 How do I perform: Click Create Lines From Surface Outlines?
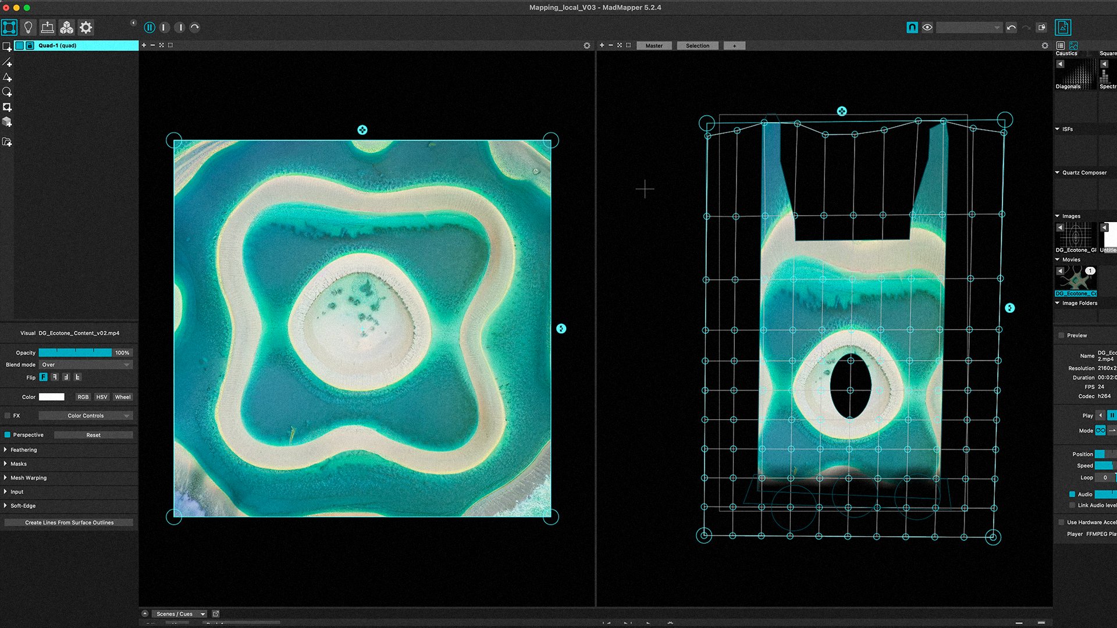pos(69,523)
